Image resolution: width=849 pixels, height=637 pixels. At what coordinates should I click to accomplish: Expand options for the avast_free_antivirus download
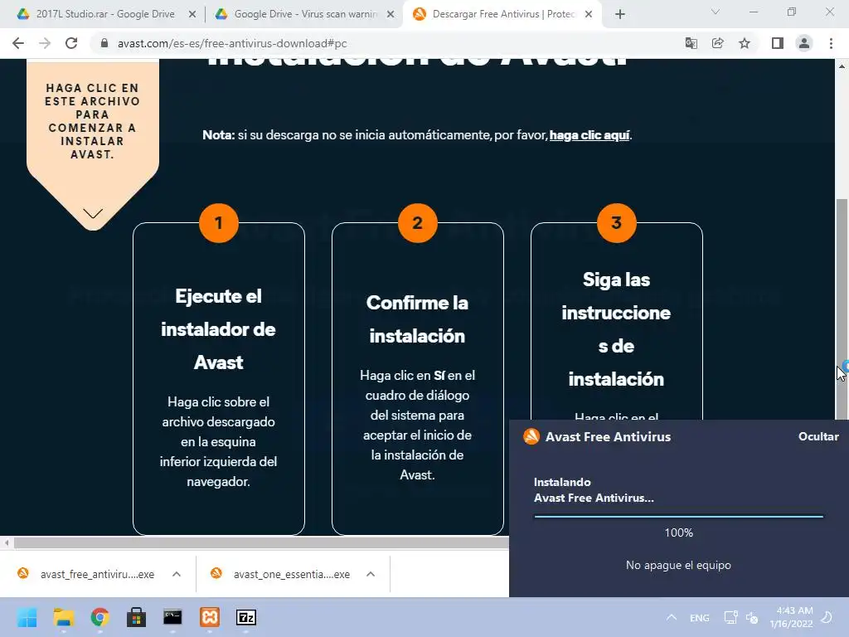177,574
